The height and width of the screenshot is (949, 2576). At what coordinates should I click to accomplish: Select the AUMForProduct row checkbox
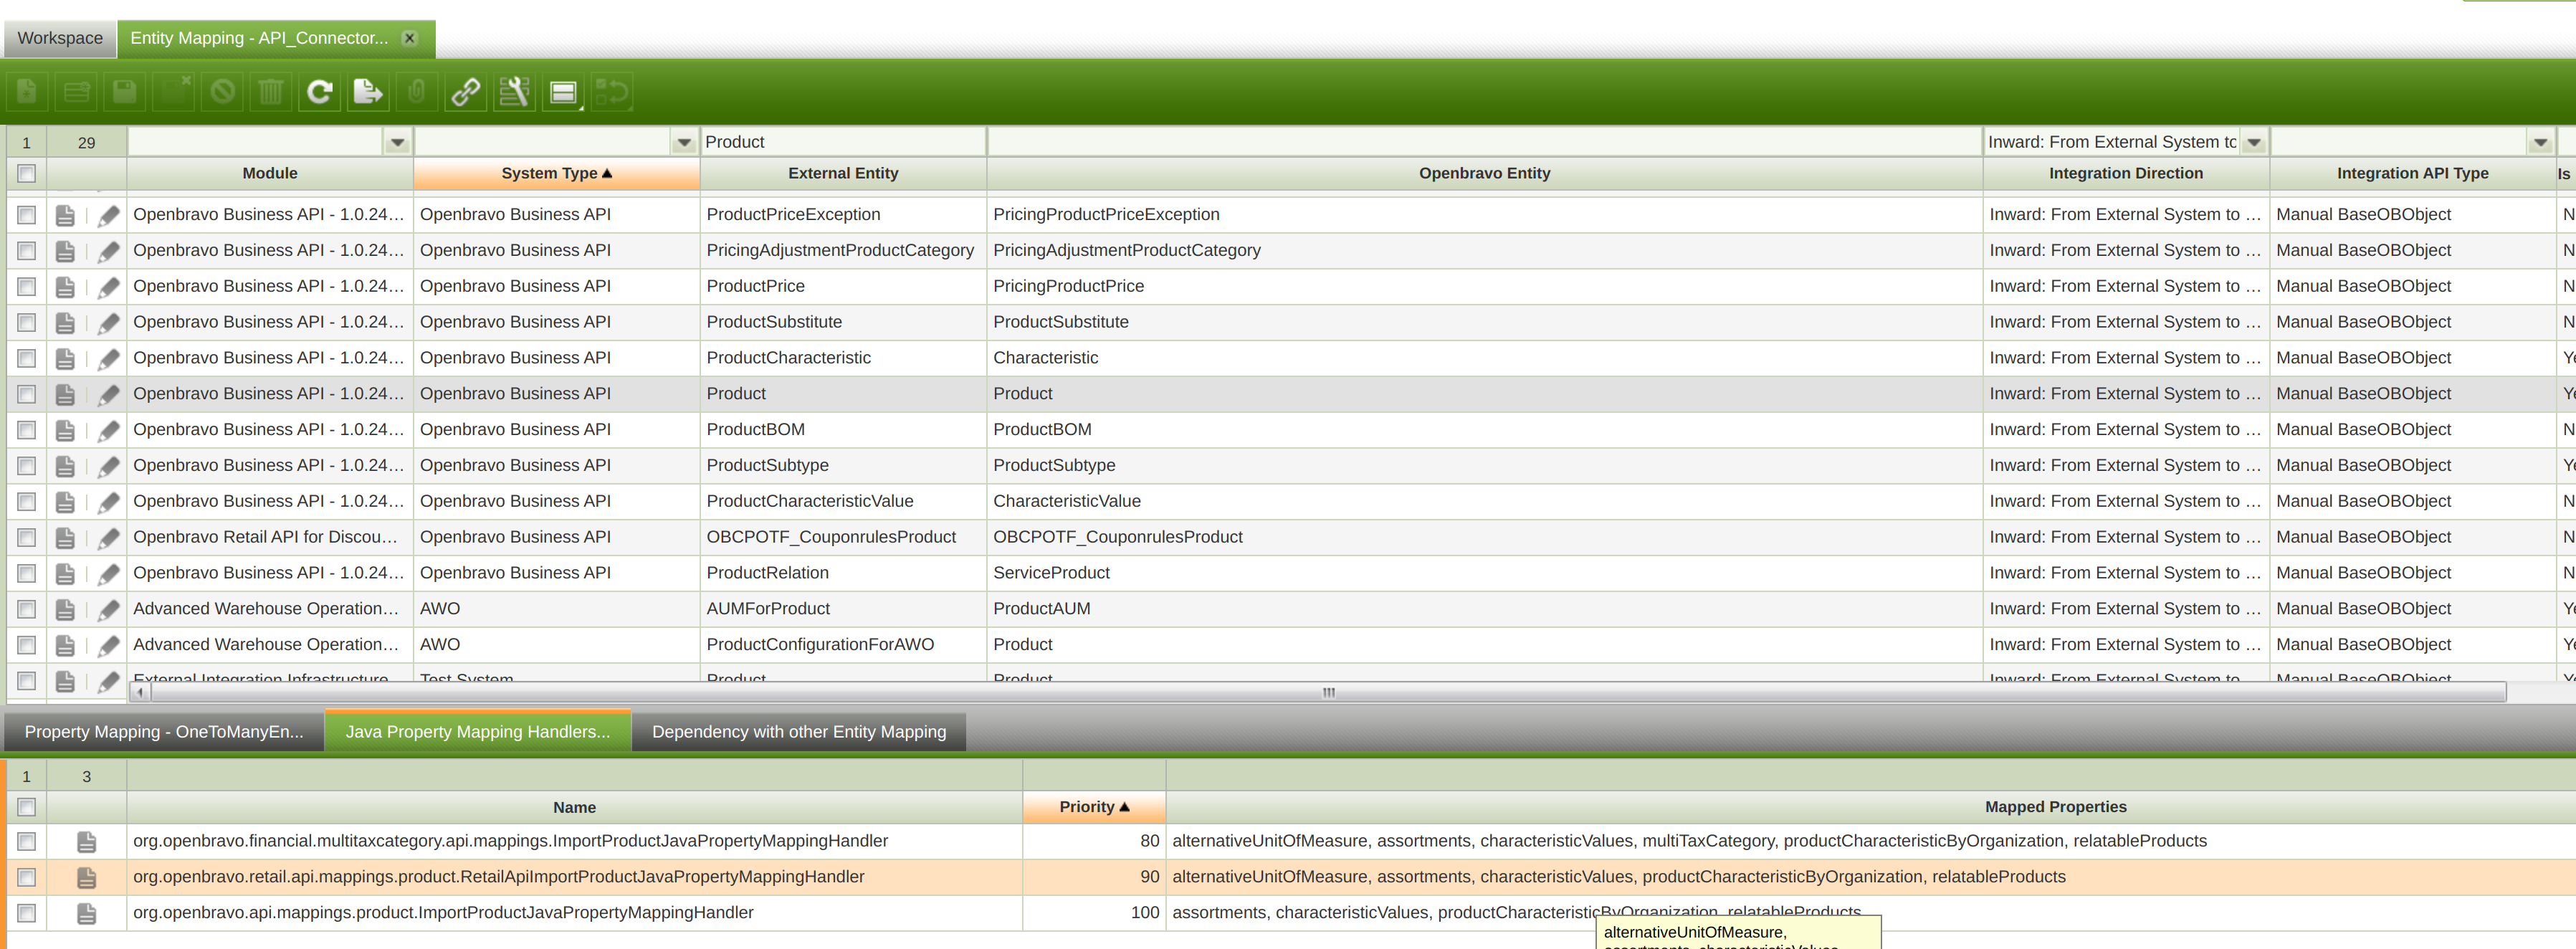coord(27,609)
